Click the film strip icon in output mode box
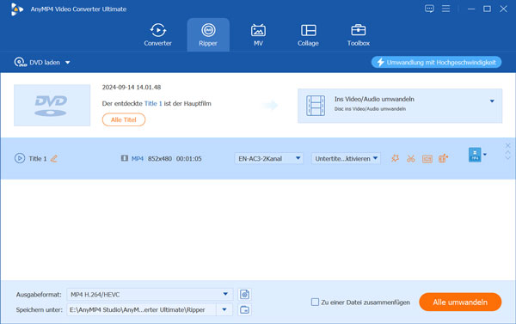The width and height of the screenshot is (516, 324). pyautogui.click(x=316, y=106)
